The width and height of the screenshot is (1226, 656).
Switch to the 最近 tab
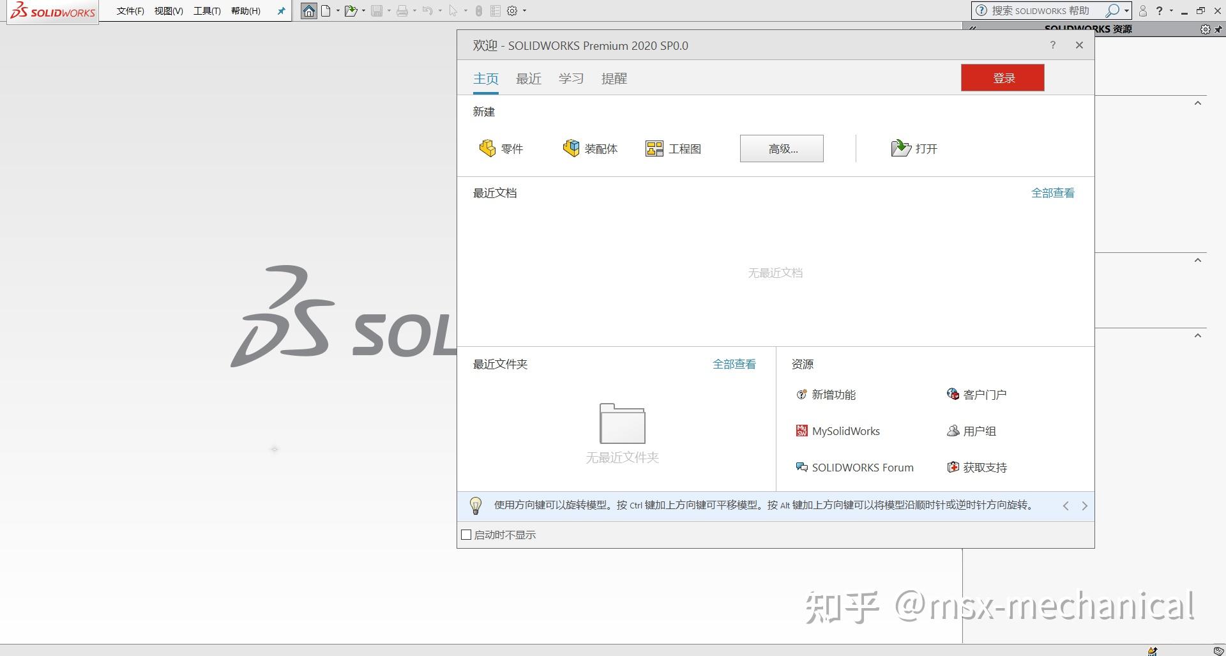(529, 79)
